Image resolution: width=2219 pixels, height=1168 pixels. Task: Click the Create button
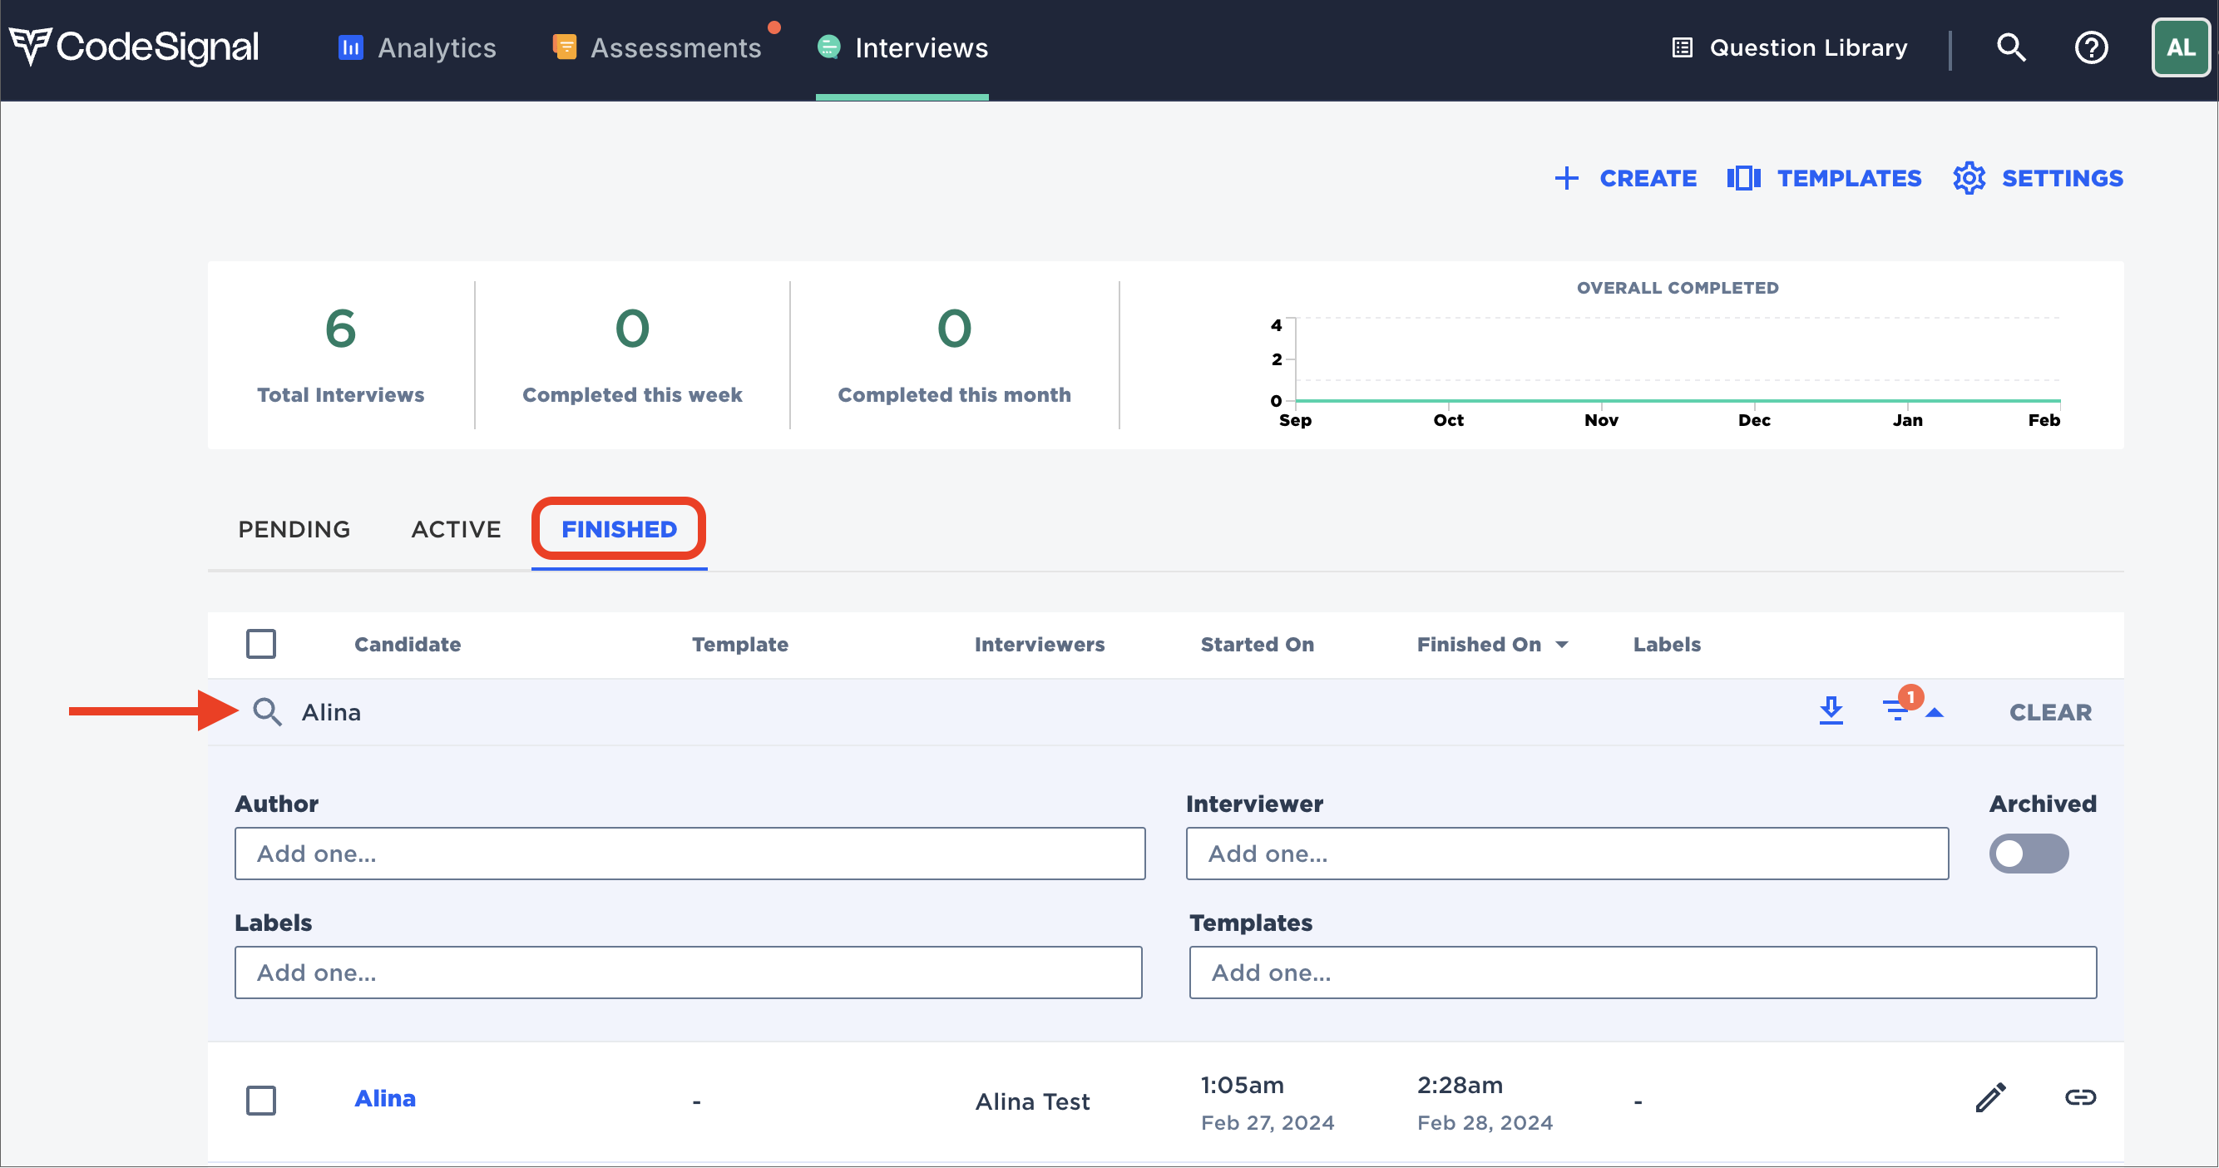[x=1625, y=178]
